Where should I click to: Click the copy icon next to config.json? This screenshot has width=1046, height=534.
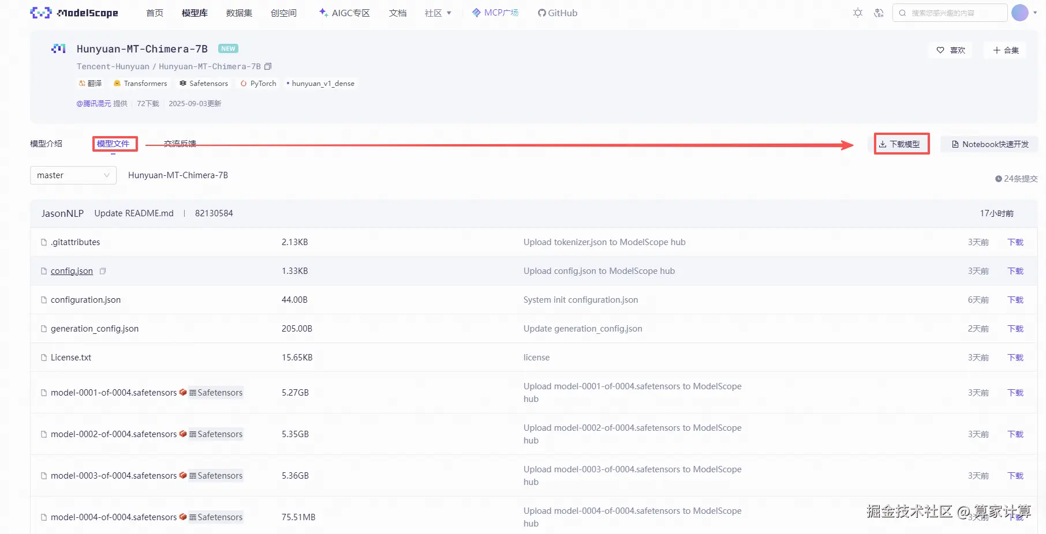[103, 271]
